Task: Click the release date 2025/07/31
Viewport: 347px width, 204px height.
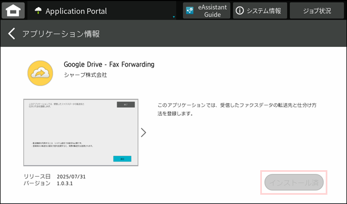Action: 71,177
